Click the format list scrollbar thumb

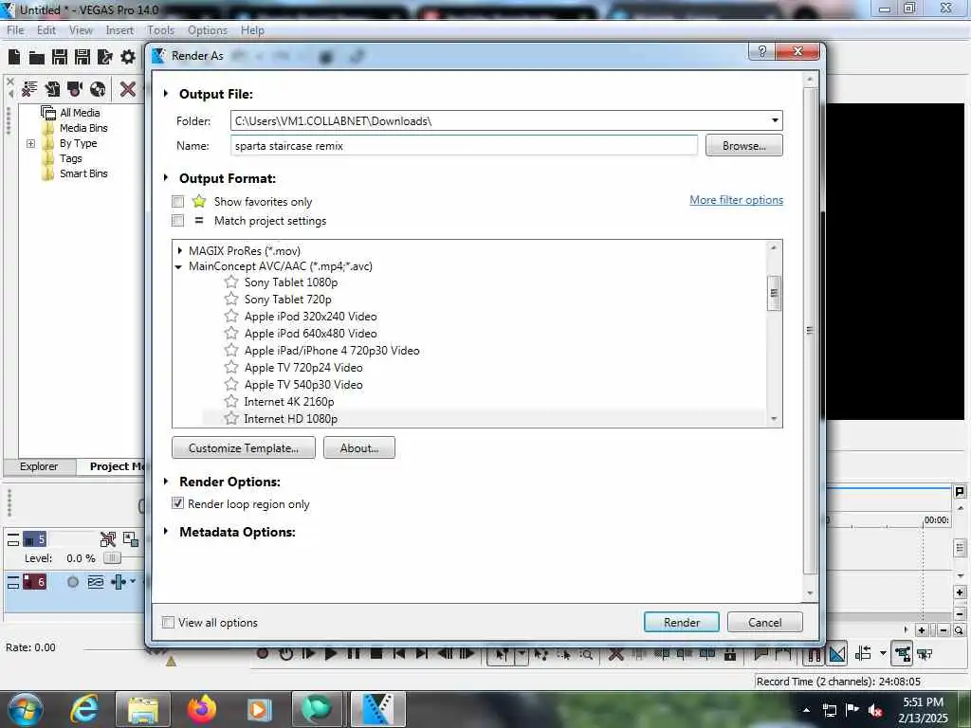pyautogui.click(x=774, y=294)
